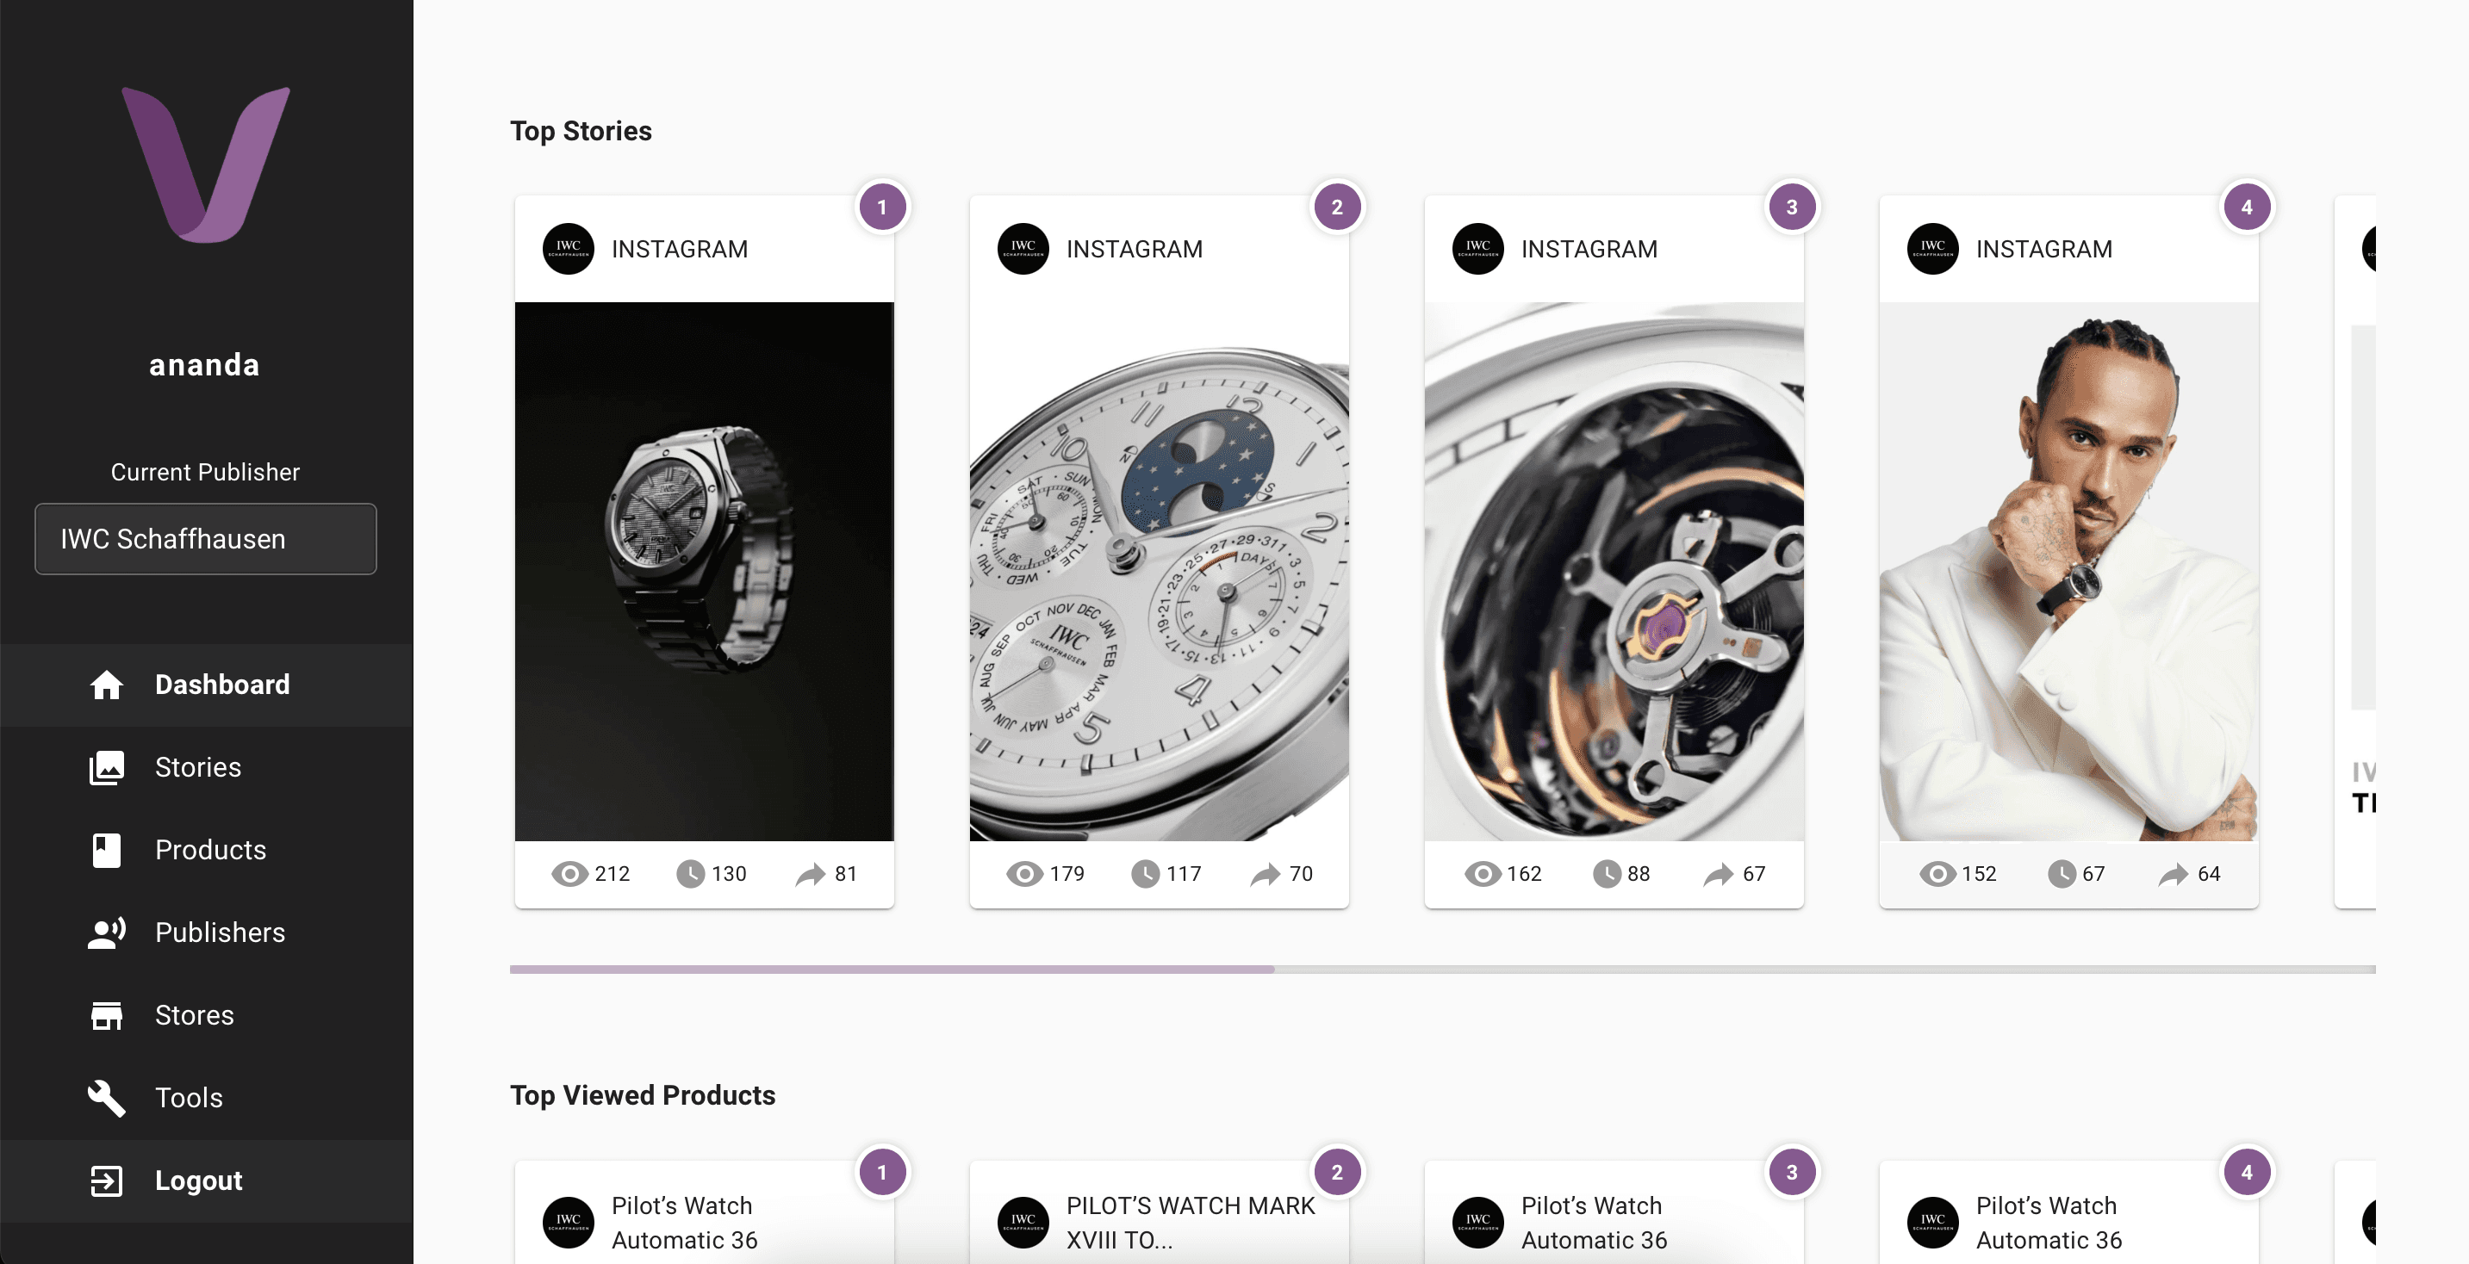Click the Stories gallery icon in sidebar
Viewport: 2469px width, 1264px height.
(106, 767)
